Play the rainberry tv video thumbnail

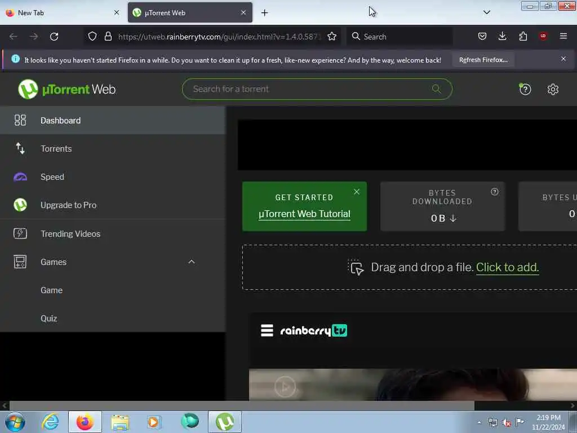[285, 387]
